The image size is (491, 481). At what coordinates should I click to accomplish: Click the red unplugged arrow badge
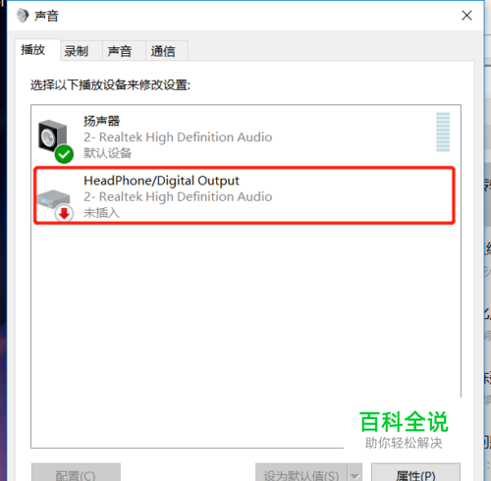point(64,213)
